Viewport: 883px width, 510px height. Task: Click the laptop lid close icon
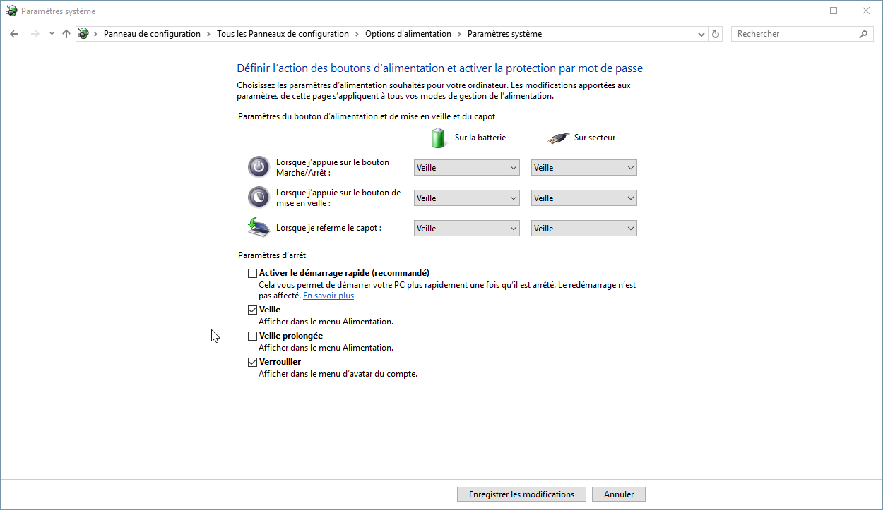coord(259,227)
